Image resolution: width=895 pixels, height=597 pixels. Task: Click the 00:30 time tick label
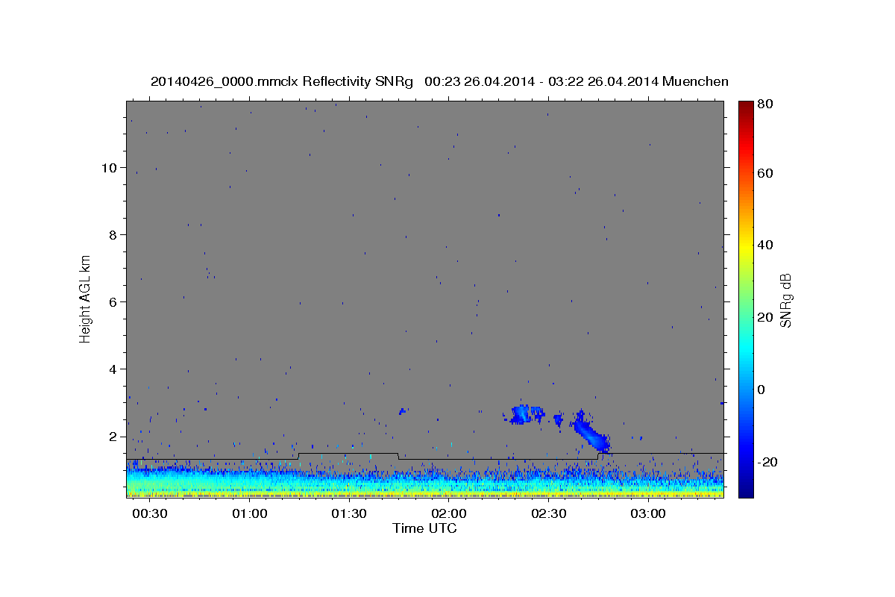pyautogui.click(x=150, y=514)
